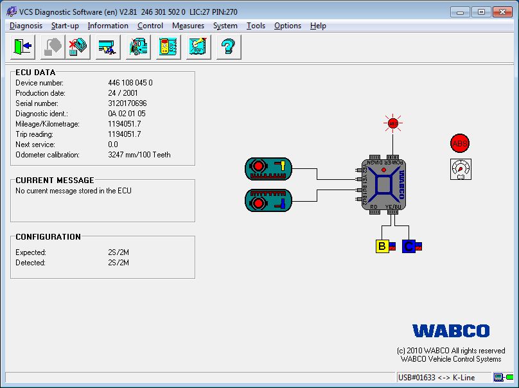The width and height of the screenshot is (519, 388).
Task: Maximize the VCS Diagnostic Software window
Action: pyautogui.click(x=481, y=12)
